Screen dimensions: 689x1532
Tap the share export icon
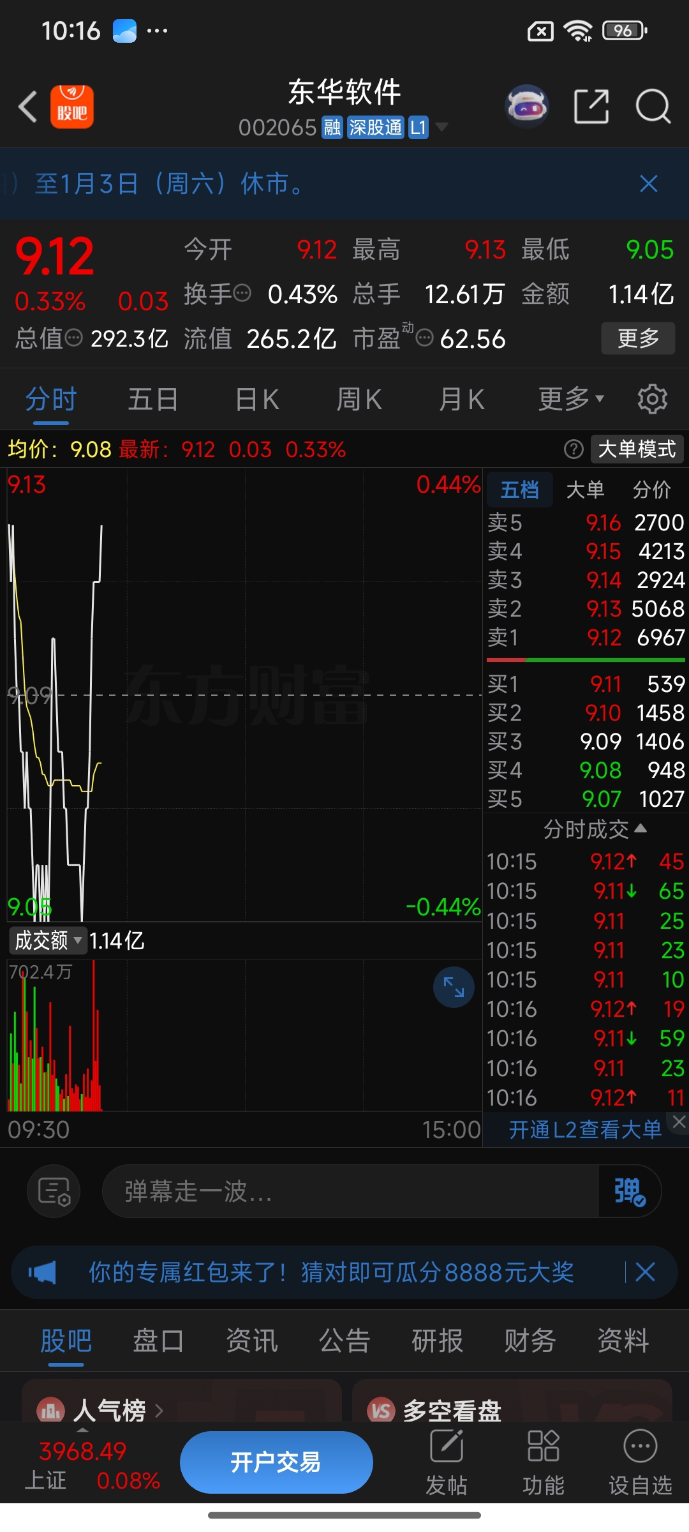pos(591,106)
